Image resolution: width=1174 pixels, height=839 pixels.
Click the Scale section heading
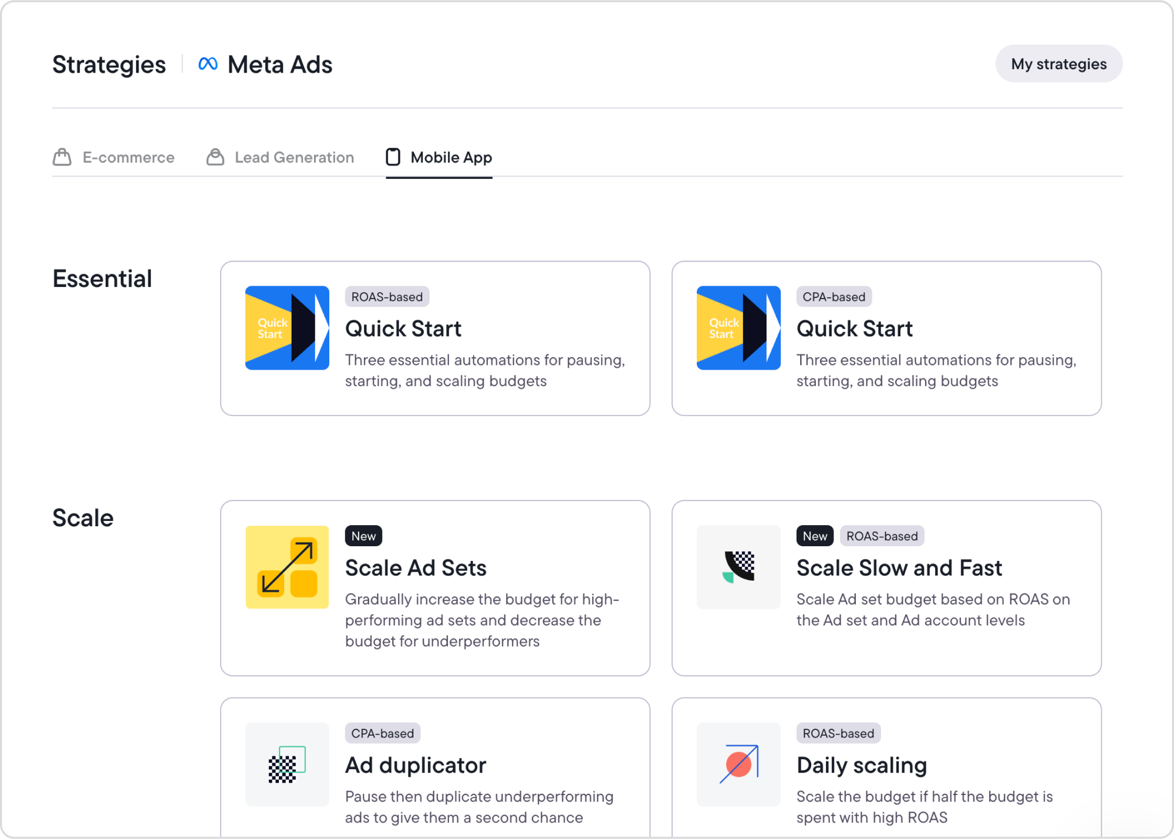(x=83, y=518)
